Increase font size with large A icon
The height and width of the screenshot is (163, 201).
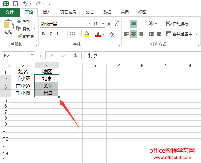pos(109,24)
